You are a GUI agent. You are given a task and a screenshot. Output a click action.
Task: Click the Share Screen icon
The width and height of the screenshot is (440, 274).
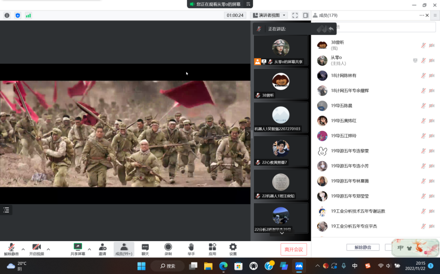point(78,249)
